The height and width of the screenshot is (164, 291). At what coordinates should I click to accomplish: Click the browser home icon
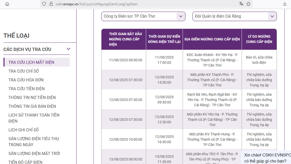7,4
